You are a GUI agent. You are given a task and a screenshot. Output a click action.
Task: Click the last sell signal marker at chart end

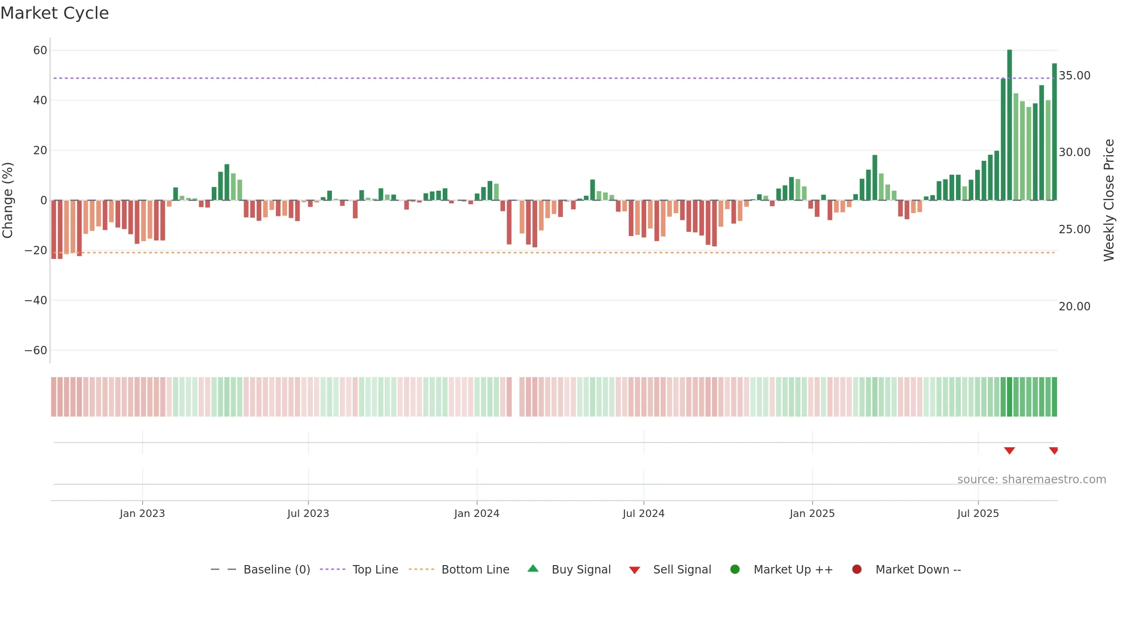[x=1053, y=451]
